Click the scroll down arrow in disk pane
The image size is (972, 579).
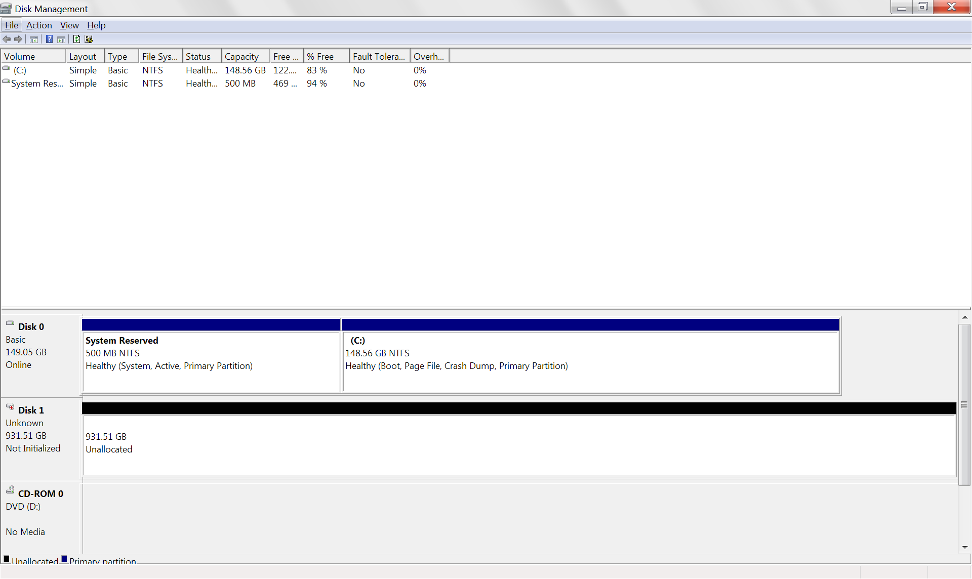[x=965, y=547]
